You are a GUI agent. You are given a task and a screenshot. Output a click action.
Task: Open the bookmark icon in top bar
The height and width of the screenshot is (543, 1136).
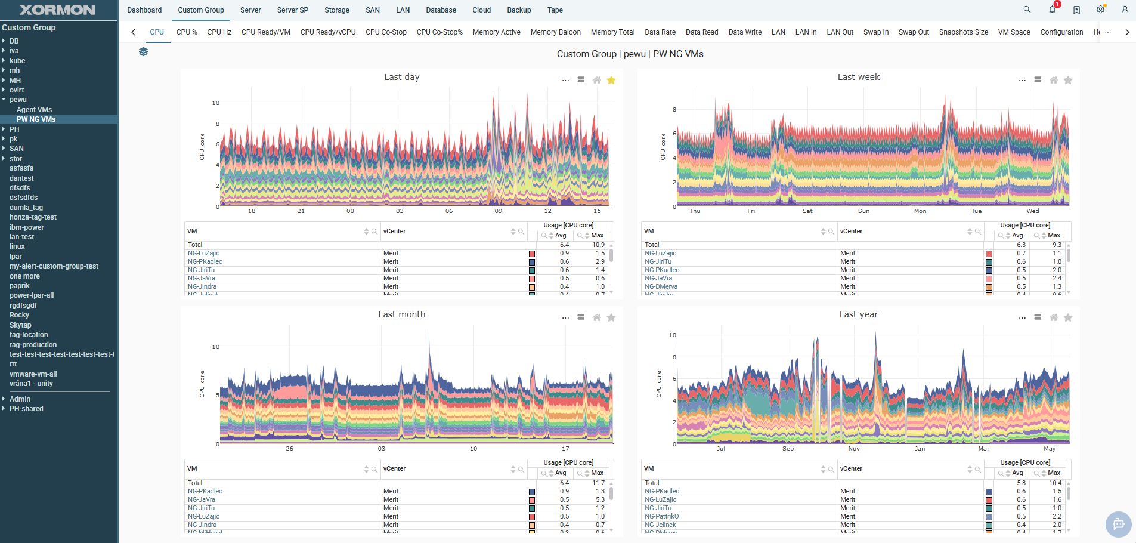1076,10
